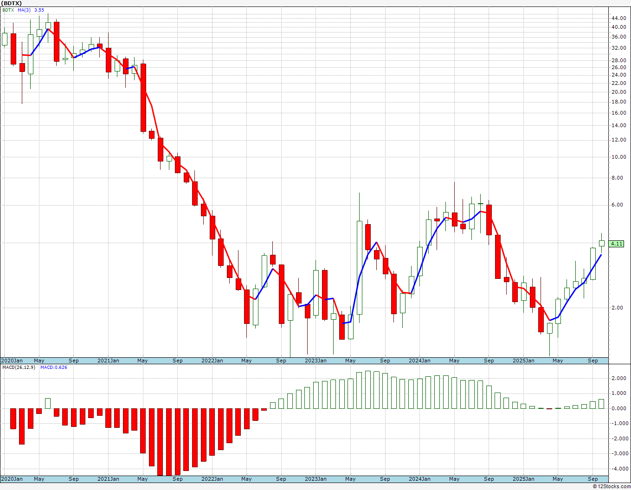
Task: Select 36.00 on the price axis
Action: 618,37
